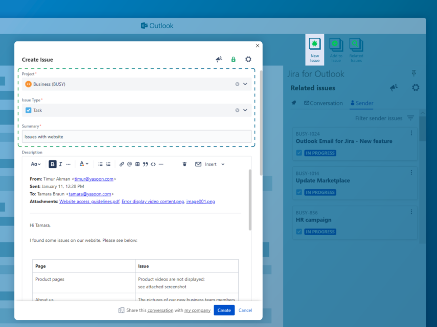This screenshot has width=437, height=327.
Task: Switch to the Conversation tab
Action: click(324, 103)
